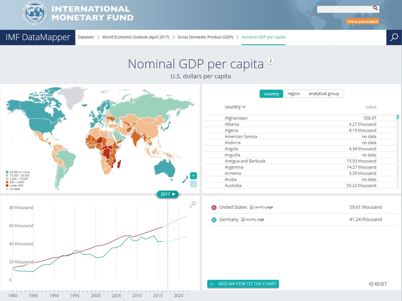402x301 pixels.
Task: Click the info icon beside Nominal GDP title
Action: [271, 61]
